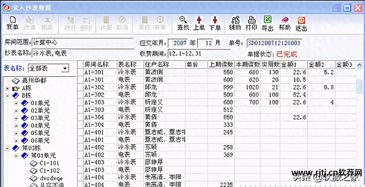This screenshot has width=365, height=187.
Task: Click the month field showing 12
Action: click(206, 43)
